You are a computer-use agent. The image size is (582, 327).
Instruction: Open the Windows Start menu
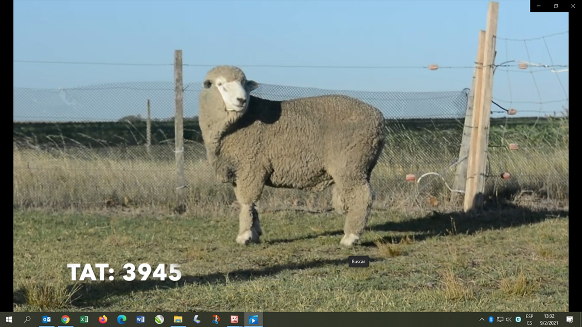point(9,319)
